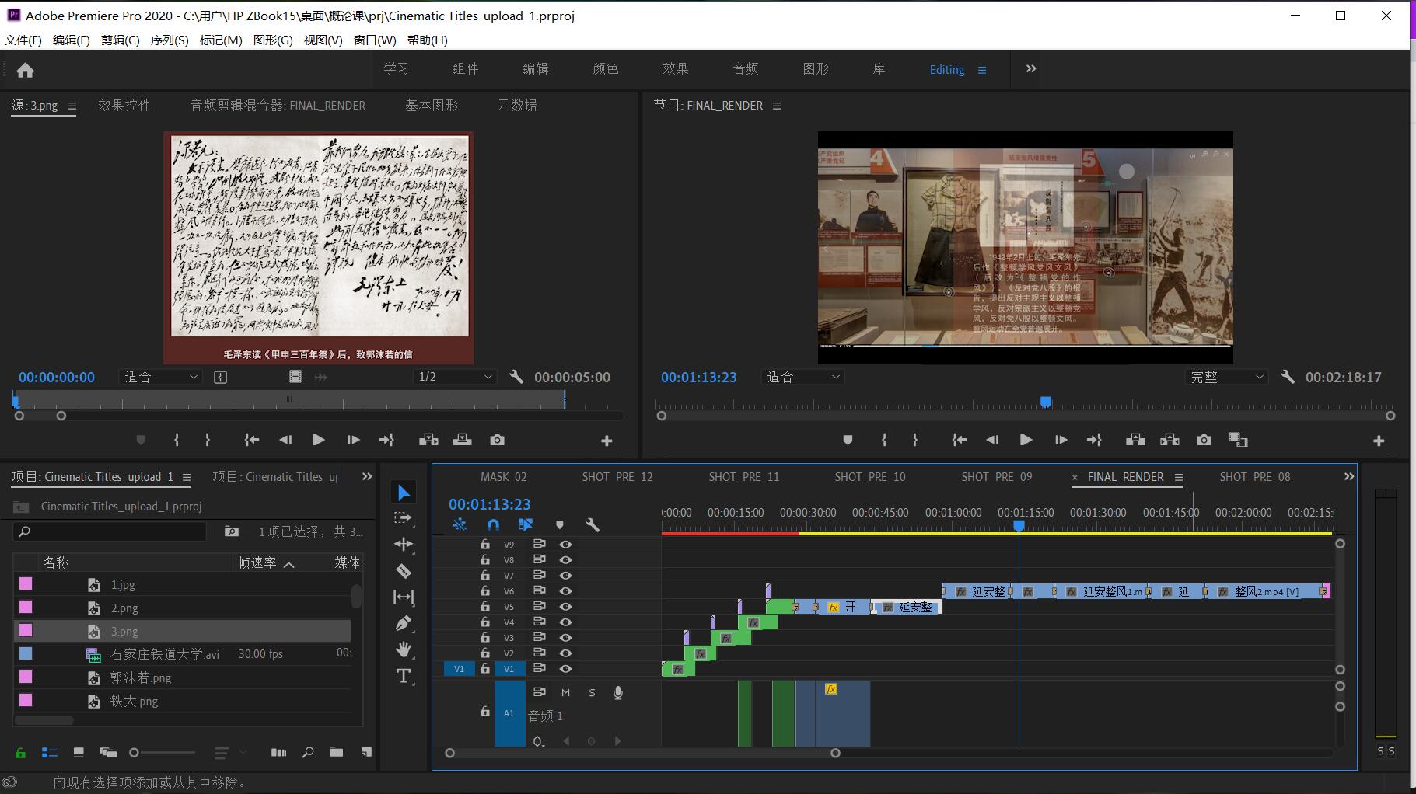Open the 序列(S) menu
Screen dimensions: 1416x794
pos(169,40)
